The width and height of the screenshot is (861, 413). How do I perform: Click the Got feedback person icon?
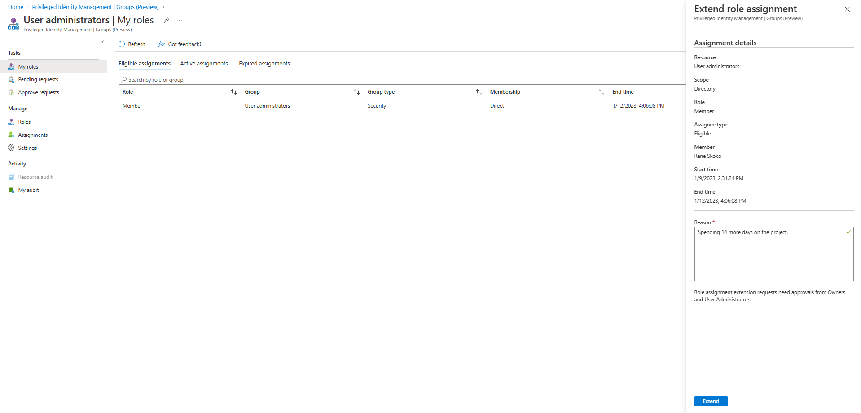(x=162, y=44)
